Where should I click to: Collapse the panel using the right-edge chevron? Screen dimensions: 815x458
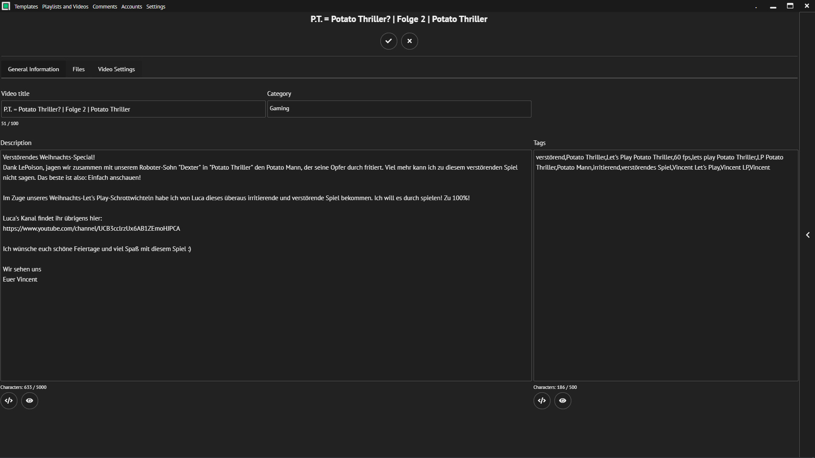point(808,235)
